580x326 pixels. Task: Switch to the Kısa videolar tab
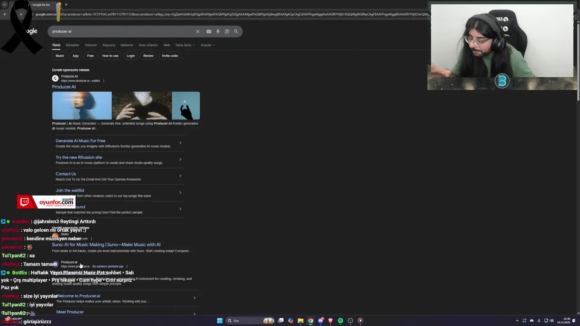(x=149, y=45)
